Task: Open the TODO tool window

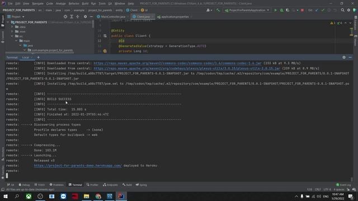Action: tap(40, 185)
